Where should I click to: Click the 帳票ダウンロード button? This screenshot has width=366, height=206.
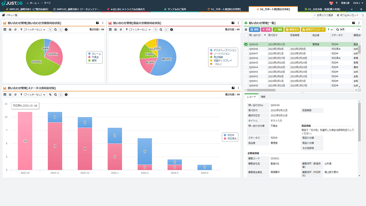pyautogui.click(x=313, y=29)
